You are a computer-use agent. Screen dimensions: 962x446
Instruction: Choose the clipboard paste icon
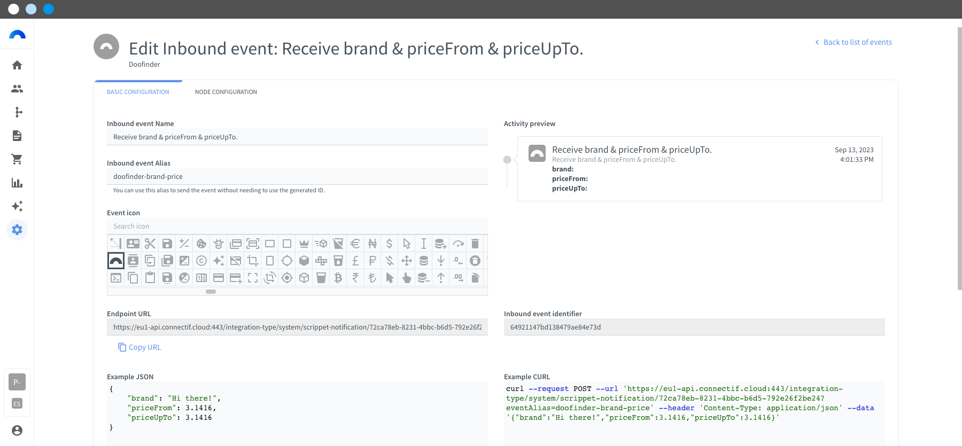pos(150,278)
